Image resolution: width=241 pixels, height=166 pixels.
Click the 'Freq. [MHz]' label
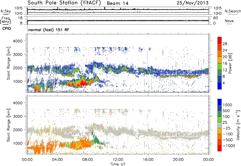pyautogui.click(x=5, y=20)
